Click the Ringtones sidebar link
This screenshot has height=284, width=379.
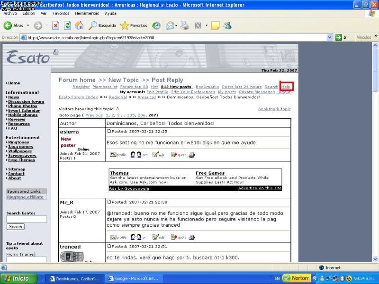[x=18, y=142]
